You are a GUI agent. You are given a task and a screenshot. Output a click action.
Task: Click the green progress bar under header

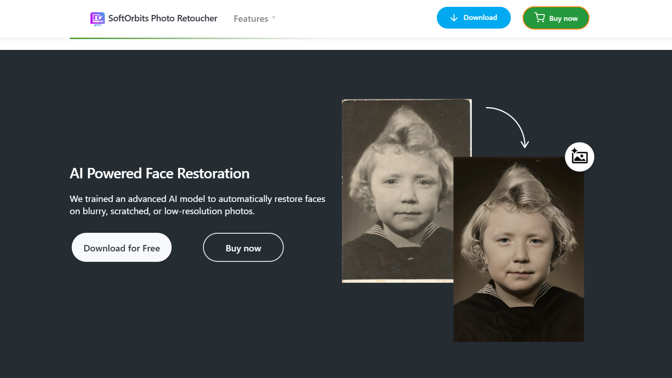(159, 38)
